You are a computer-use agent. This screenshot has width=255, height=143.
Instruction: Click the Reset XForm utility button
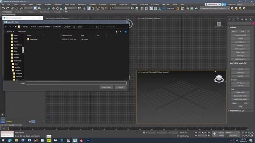click(x=240, y=52)
